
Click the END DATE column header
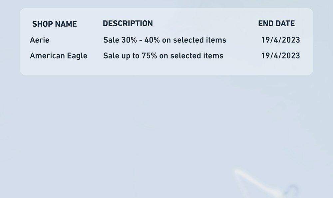pyautogui.click(x=276, y=23)
